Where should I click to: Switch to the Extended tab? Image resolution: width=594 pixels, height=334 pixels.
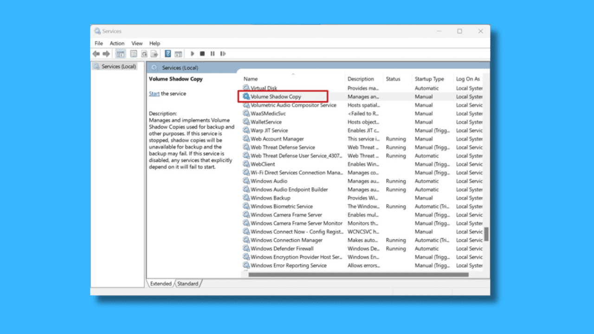(x=161, y=283)
